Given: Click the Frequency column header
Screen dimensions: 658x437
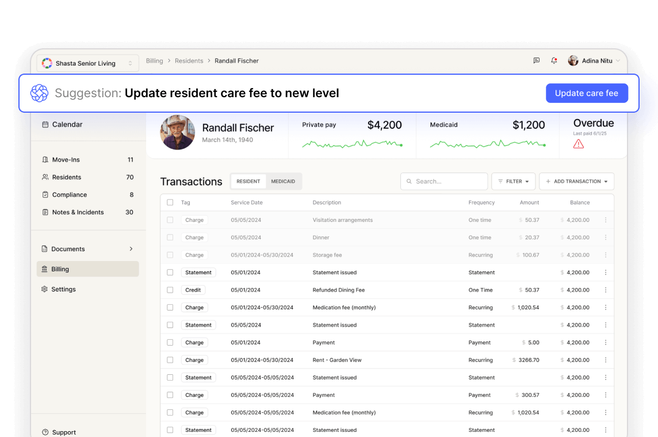Looking at the screenshot, I should point(482,202).
